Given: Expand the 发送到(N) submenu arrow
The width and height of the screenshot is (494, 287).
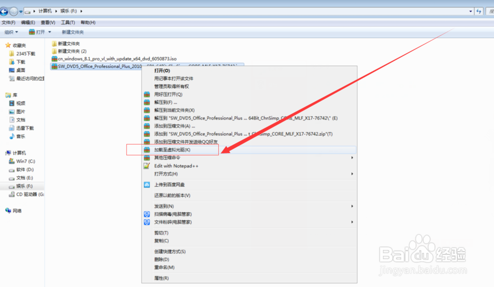Looking at the screenshot, I should (352, 206).
